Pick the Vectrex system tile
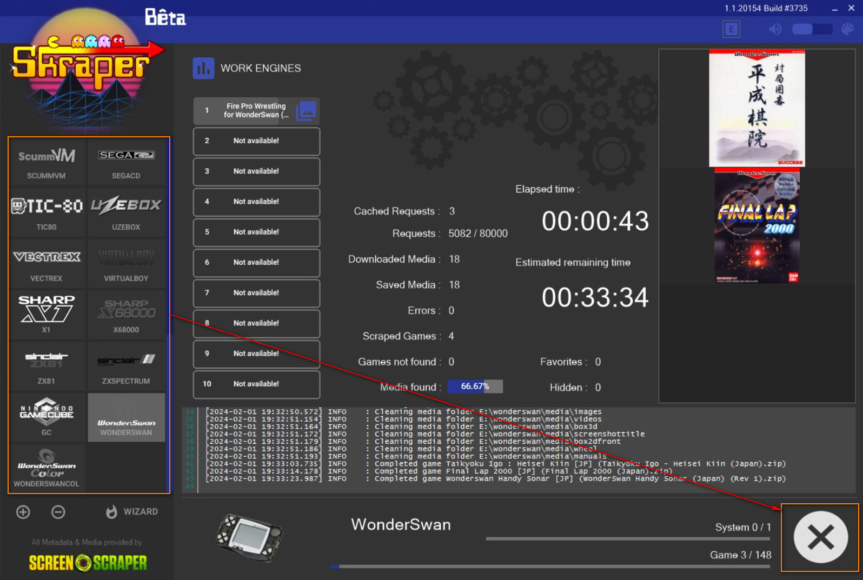863x580 pixels. [47, 265]
